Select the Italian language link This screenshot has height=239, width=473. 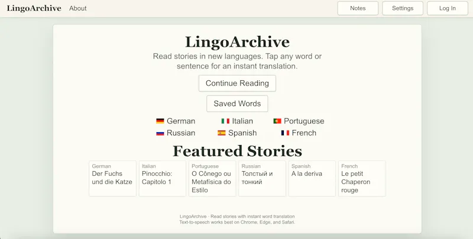[x=237, y=121]
